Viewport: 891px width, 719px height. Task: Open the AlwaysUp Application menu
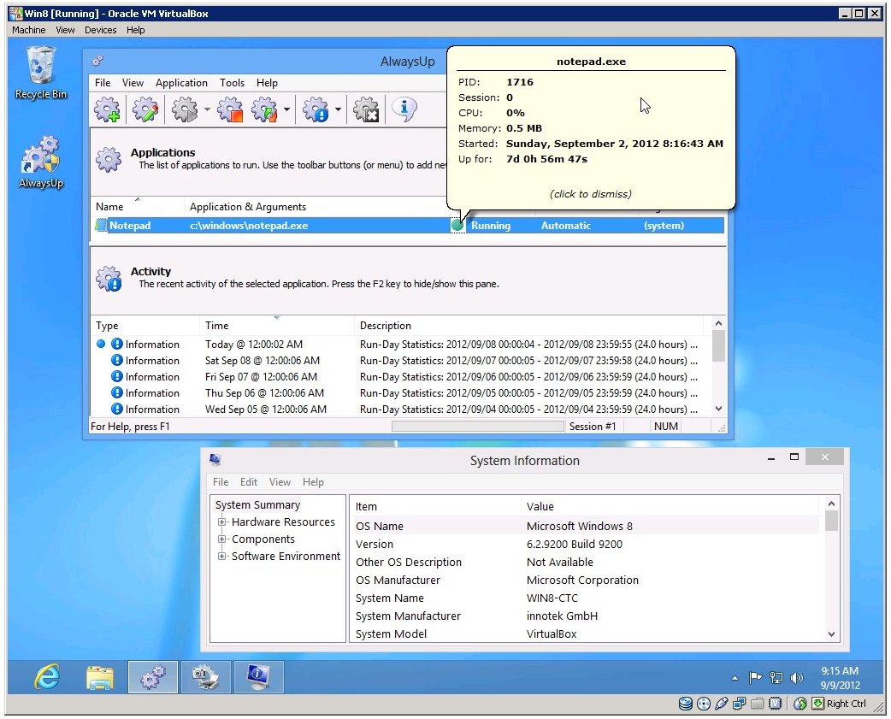pos(181,83)
